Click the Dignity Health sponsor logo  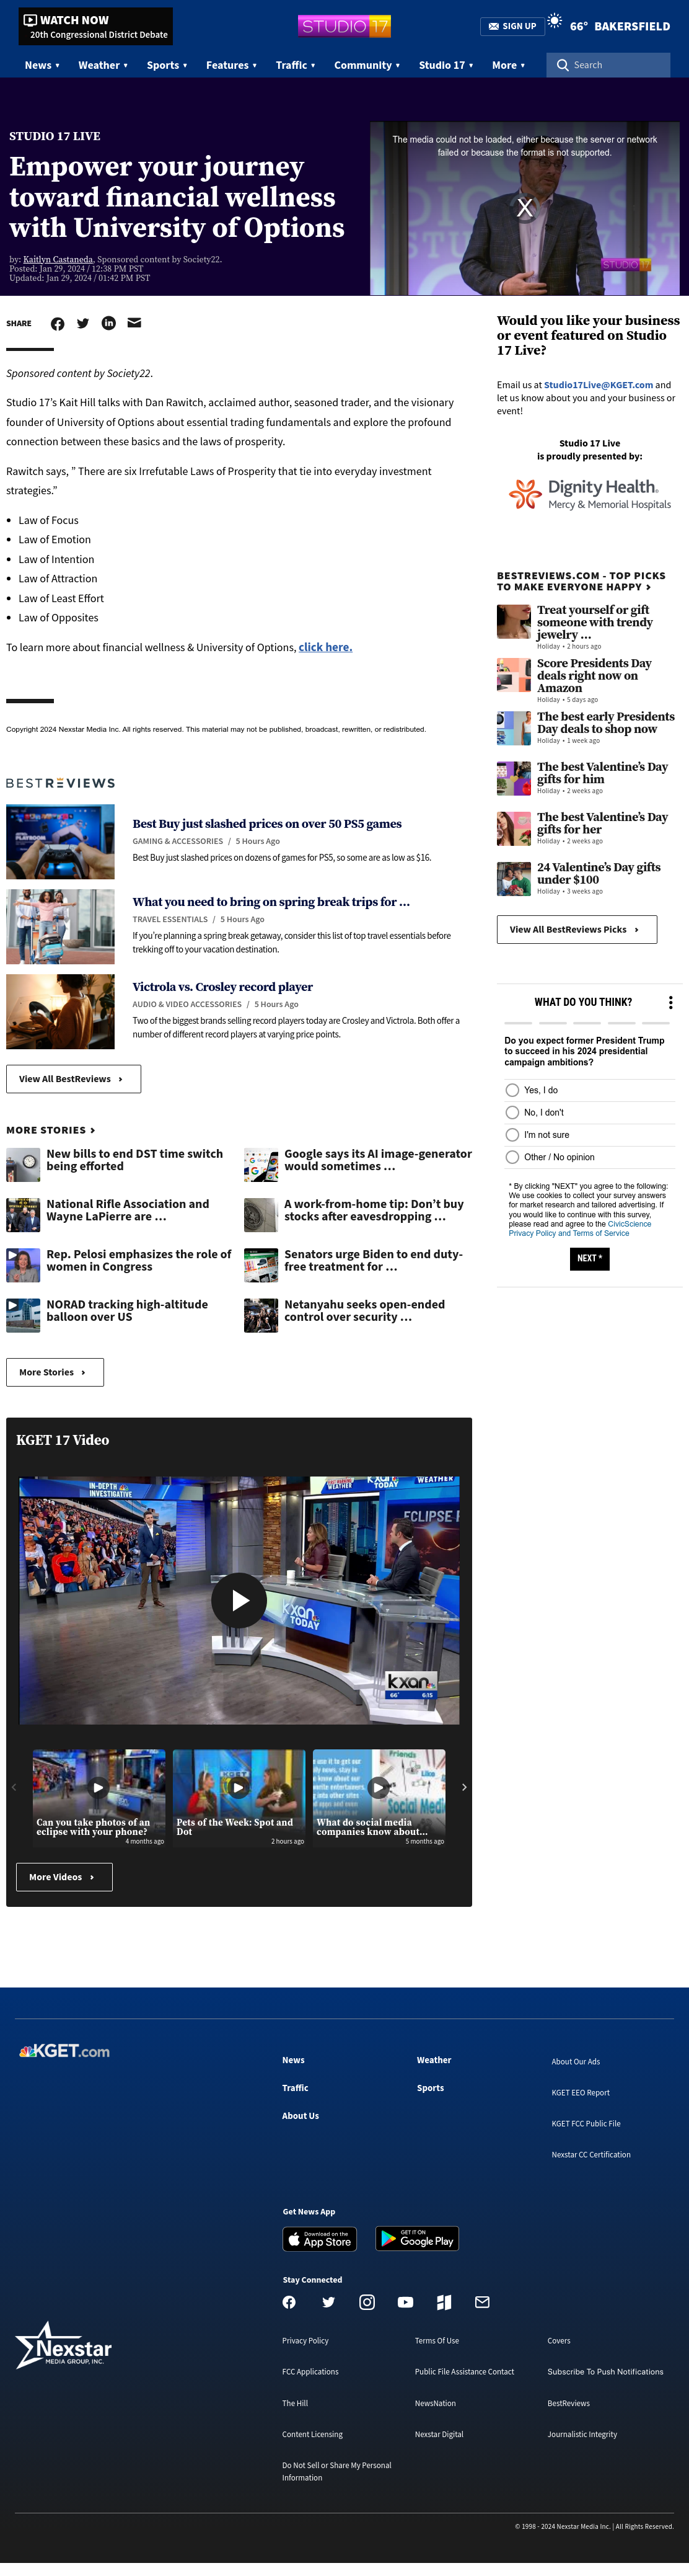pos(589,493)
